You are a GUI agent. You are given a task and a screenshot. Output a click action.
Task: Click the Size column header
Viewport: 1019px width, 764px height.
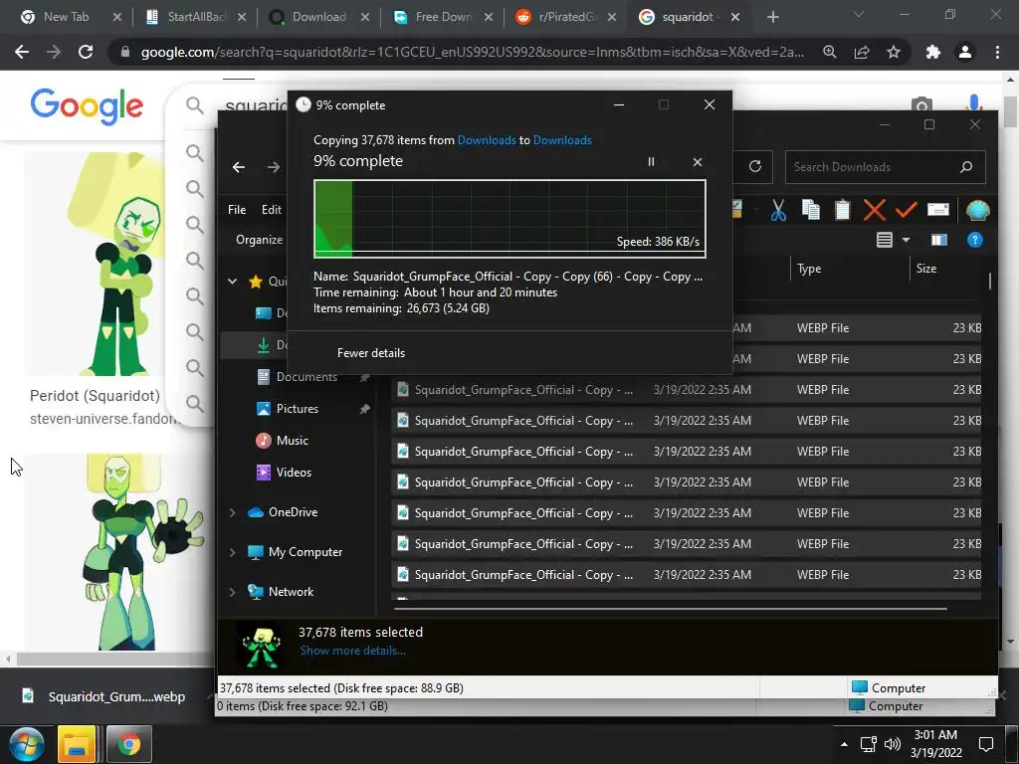(926, 269)
